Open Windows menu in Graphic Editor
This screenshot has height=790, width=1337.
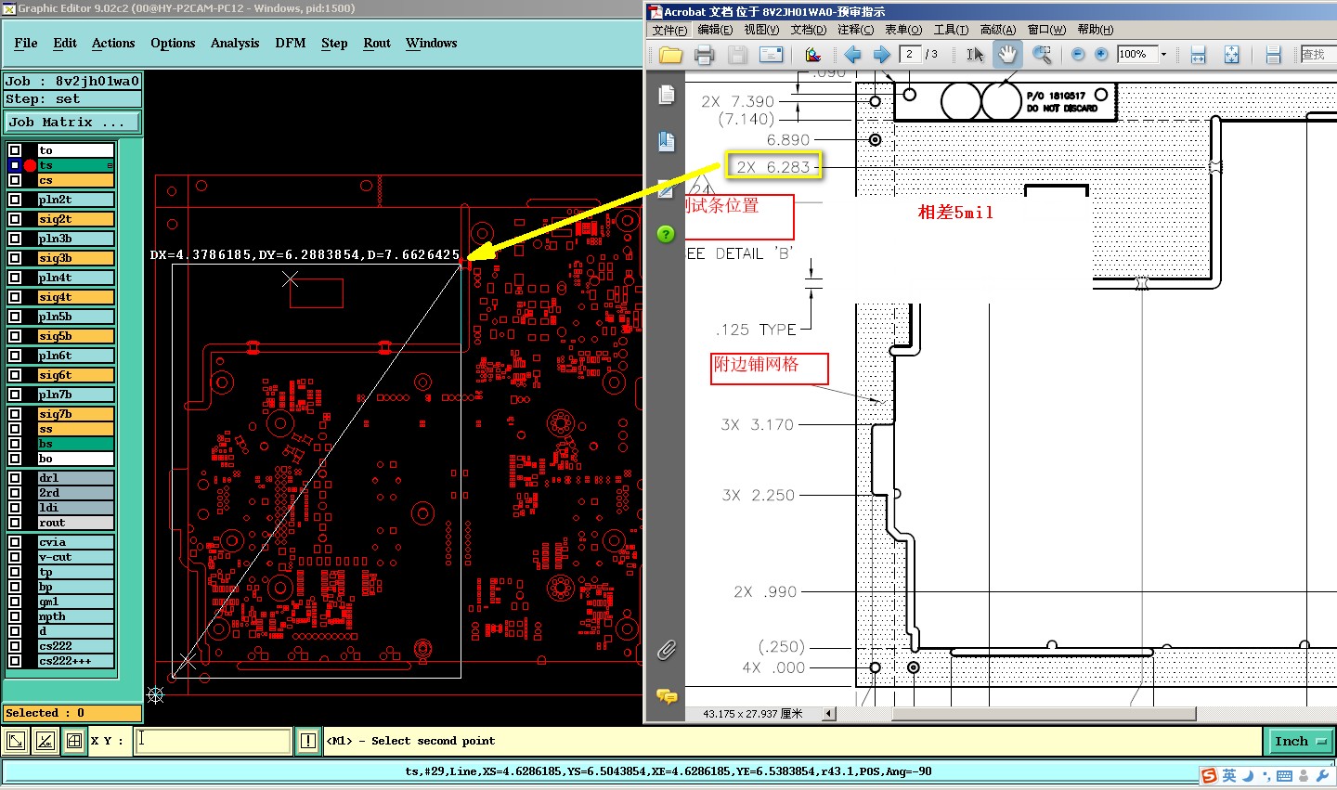431,43
